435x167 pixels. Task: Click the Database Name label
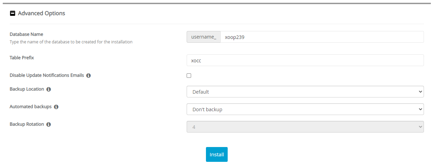(26, 34)
